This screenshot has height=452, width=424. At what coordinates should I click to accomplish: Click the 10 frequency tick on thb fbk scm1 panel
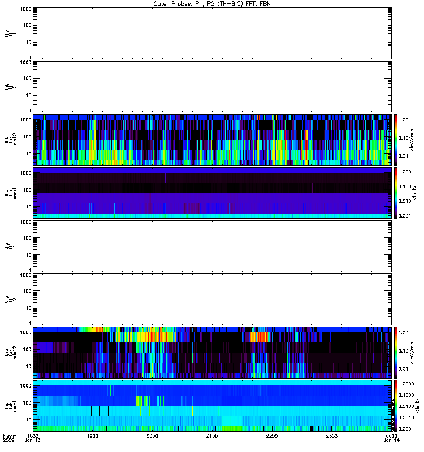(x=29, y=207)
